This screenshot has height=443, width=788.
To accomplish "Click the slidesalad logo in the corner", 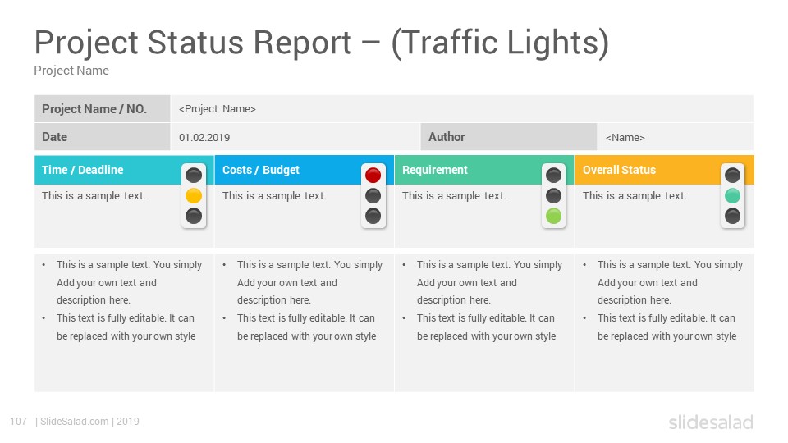I will tap(711, 422).
